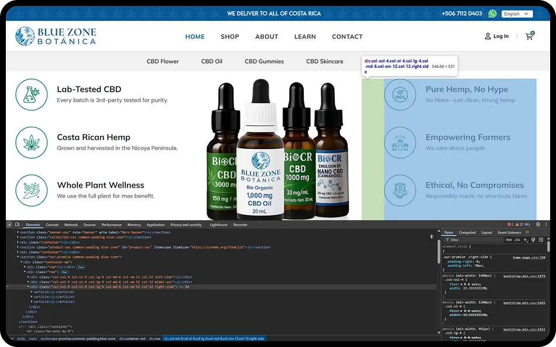This screenshot has width=556, height=347.
Task: Toggle the :hov element state button
Action: [509, 240]
